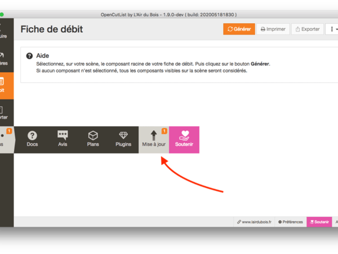338x254 pixels.
Task: Switch to the Matières sidebar tab
Action: click(6, 58)
